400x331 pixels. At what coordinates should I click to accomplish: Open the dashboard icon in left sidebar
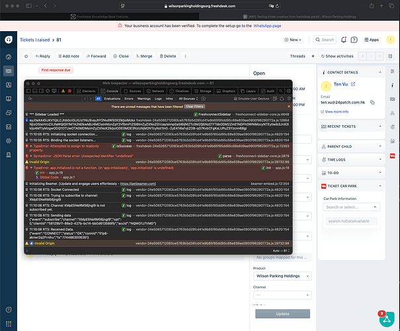click(9, 57)
